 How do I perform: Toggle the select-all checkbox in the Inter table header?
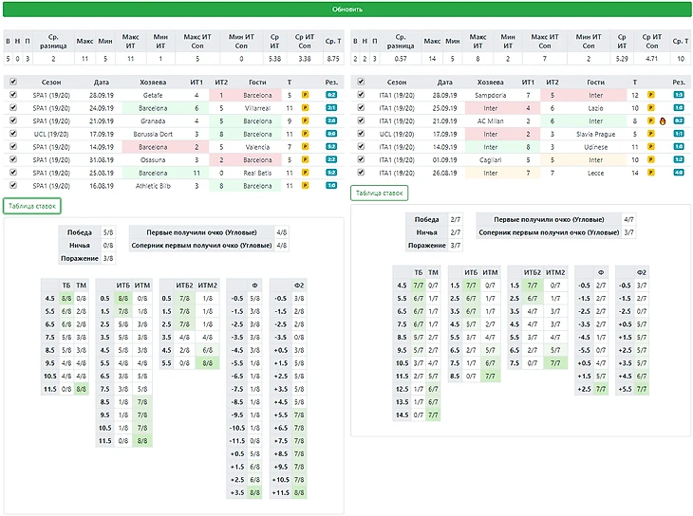tap(359, 83)
